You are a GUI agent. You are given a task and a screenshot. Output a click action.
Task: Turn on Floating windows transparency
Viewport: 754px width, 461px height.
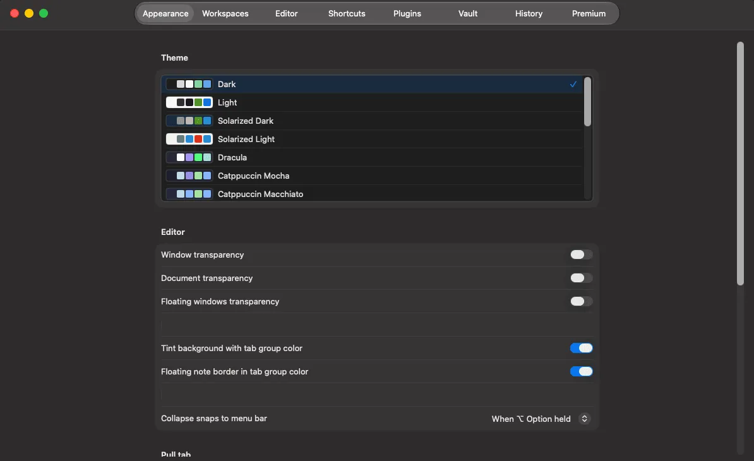pos(582,301)
